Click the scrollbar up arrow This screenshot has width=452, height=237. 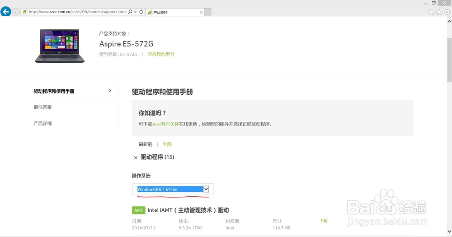449,21
